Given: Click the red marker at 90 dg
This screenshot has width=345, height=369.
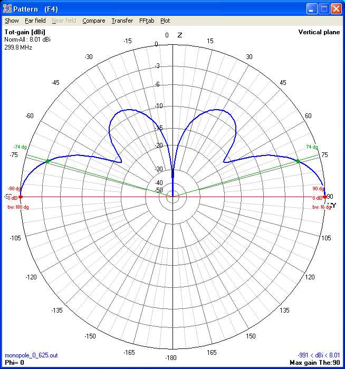Looking at the screenshot, I should pos(324,197).
